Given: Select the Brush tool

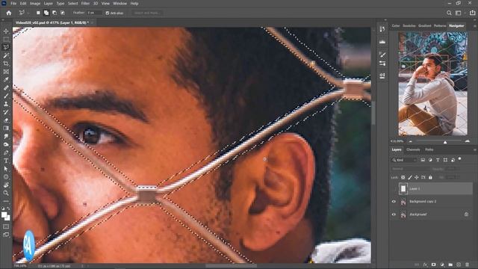Looking at the screenshot, I should 6,96.
